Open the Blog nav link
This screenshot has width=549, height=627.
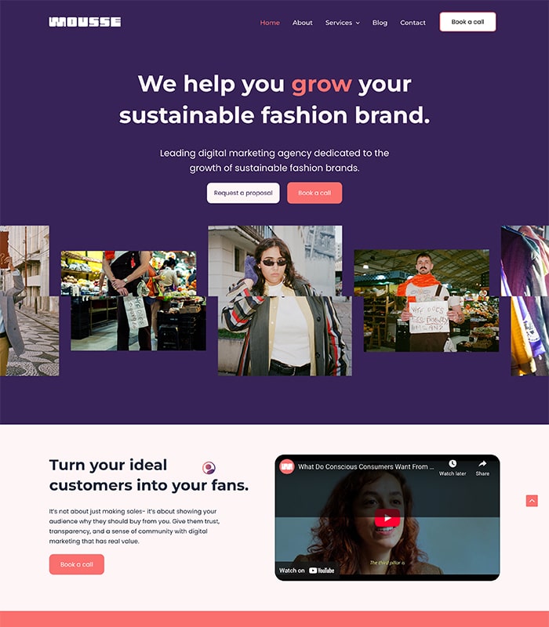380,23
